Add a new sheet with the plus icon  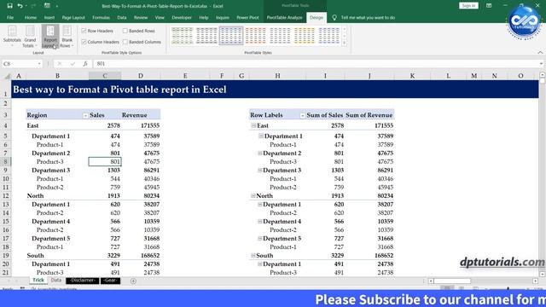tap(133, 281)
